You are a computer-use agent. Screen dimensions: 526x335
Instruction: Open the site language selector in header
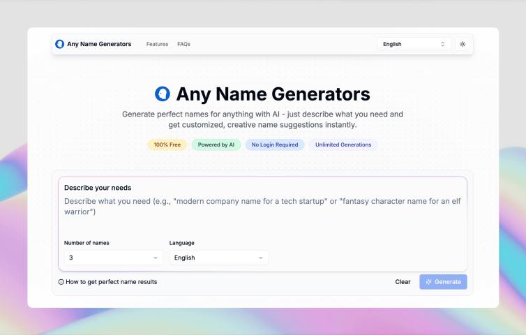tap(414, 44)
